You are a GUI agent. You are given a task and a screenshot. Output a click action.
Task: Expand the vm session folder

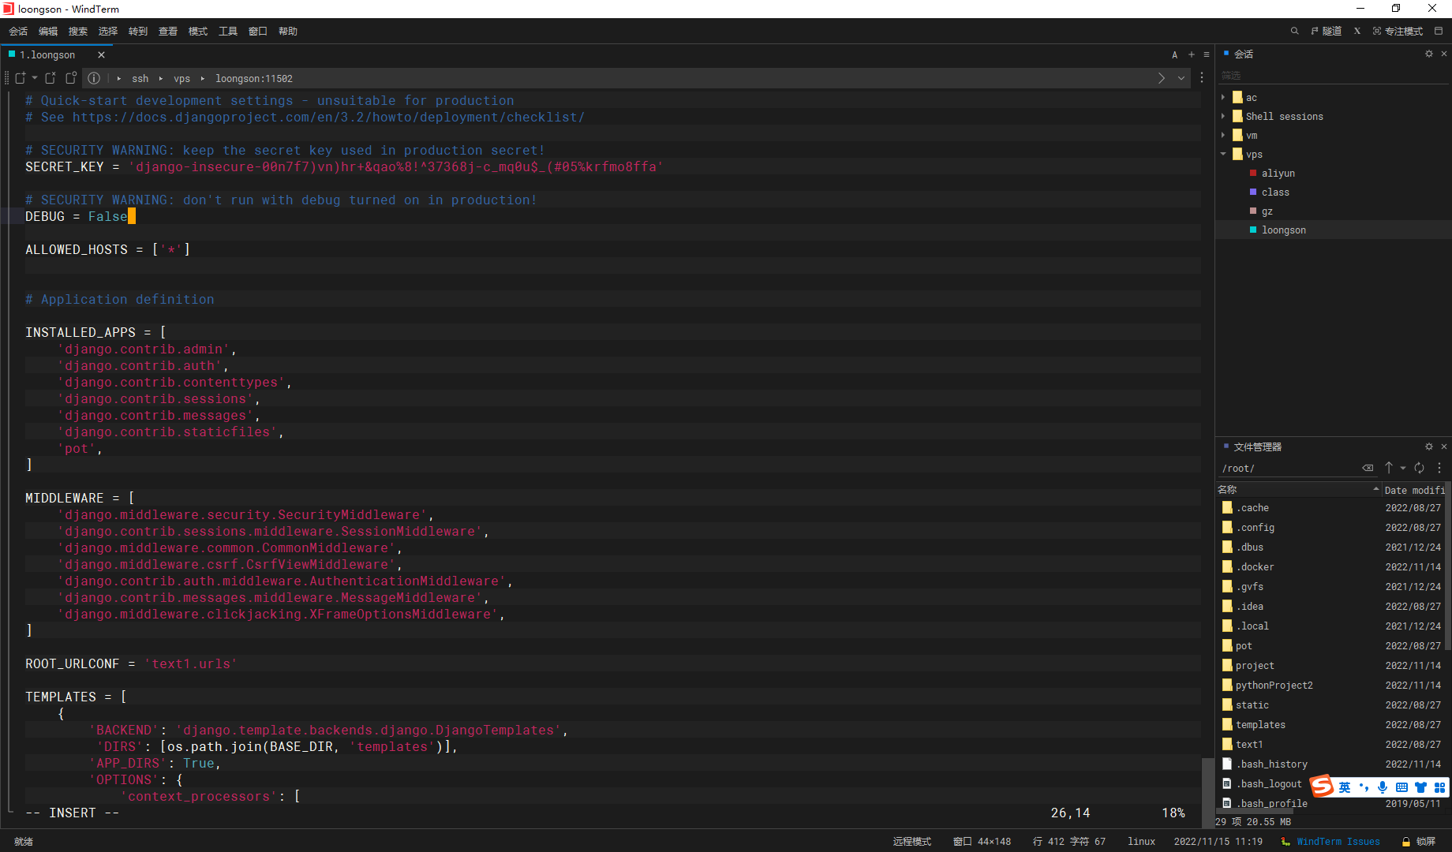tap(1224, 136)
